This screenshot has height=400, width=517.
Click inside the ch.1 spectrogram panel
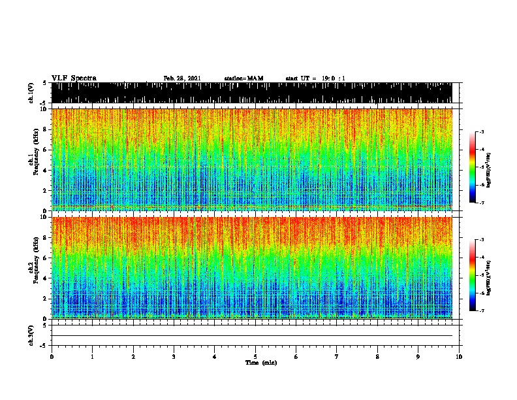[x=252, y=159]
